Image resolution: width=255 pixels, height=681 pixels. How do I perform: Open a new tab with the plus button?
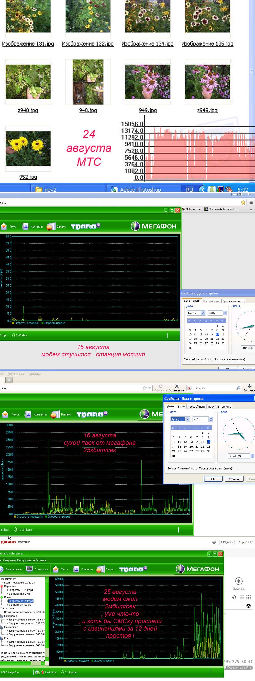[9, 380]
